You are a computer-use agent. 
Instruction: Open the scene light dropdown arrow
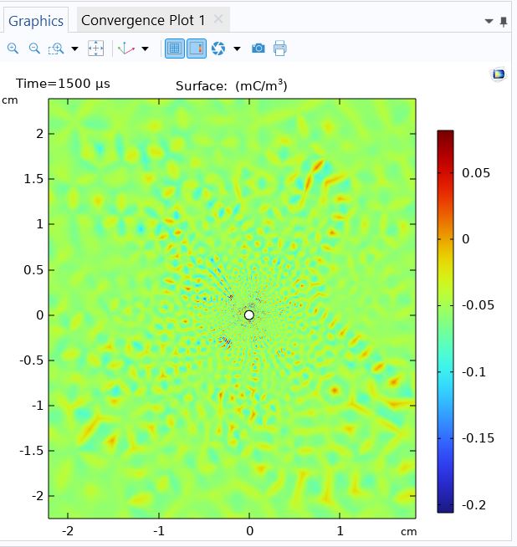click(x=237, y=49)
